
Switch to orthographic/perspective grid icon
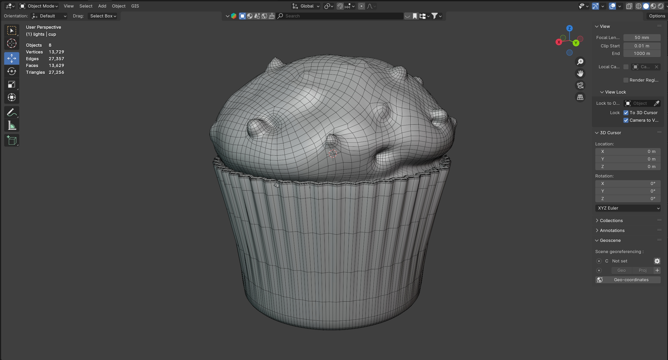(x=580, y=97)
